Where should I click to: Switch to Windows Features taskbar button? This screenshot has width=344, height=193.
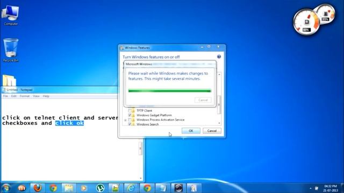(x=193, y=188)
